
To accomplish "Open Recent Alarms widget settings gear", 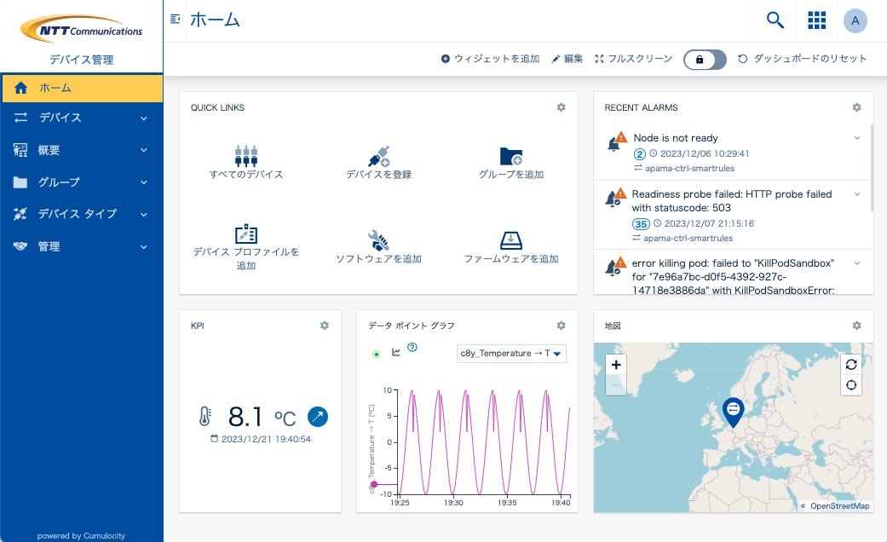I will [x=856, y=107].
